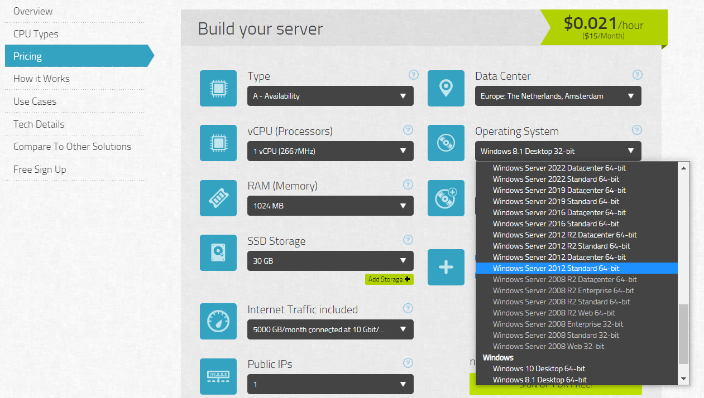Select Windows Server 2008 Standard 32-bit

coord(577,335)
